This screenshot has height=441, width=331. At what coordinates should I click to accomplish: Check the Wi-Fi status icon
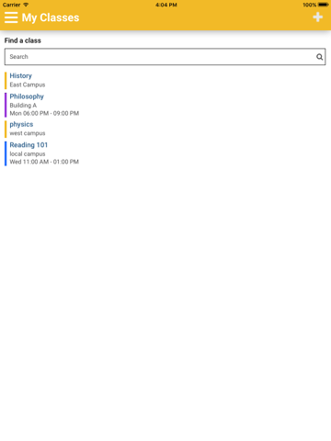26,5
